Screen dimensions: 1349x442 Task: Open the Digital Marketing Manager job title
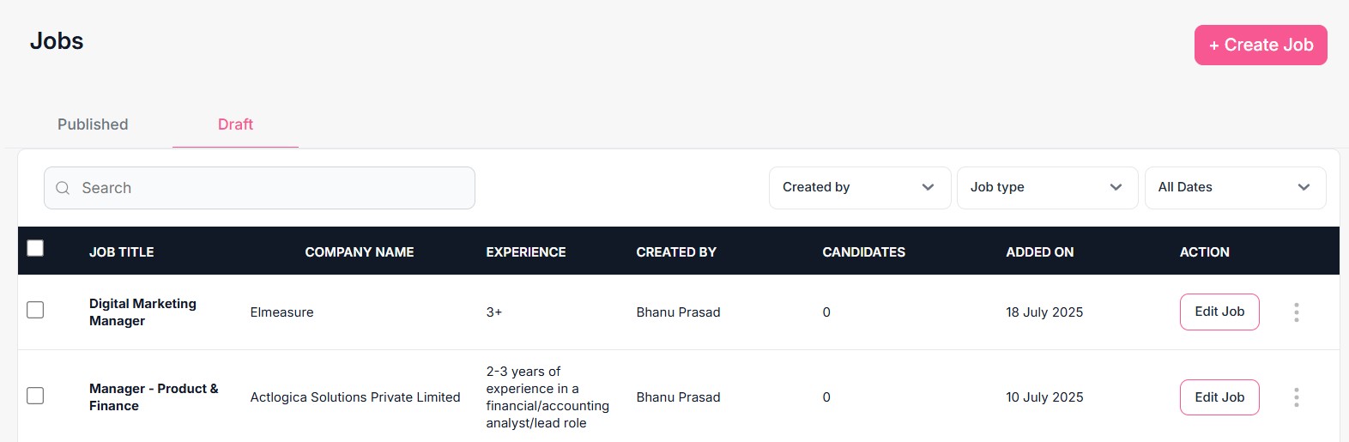click(x=142, y=312)
